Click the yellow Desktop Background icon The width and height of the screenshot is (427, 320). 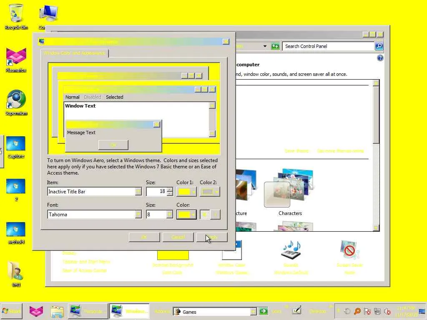click(173, 255)
